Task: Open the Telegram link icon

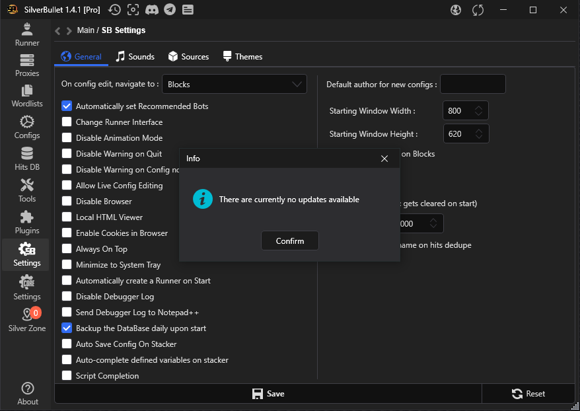Action: click(x=170, y=10)
